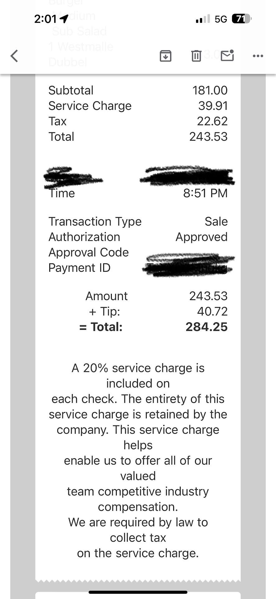The width and height of the screenshot is (276, 599).
Task: Tap the Tip amount 40.72
Action: (x=212, y=311)
